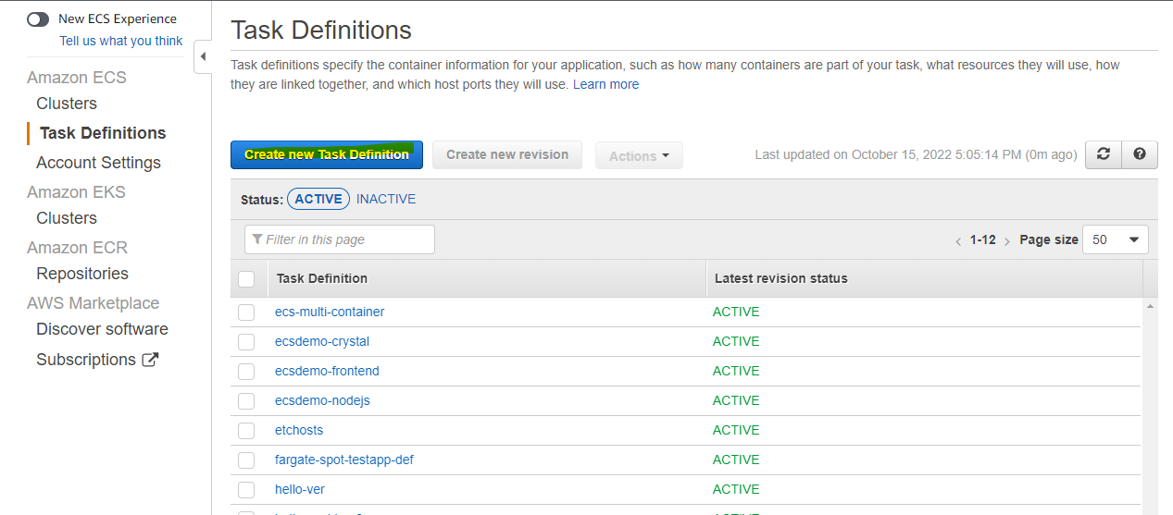Switch to the INACTIVE status filter
The height and width of the screenshot is (515, 1173).
(386, 199)
